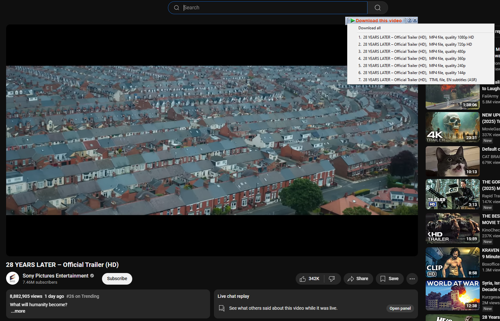Subscribe to Sony Pictures Entertainment

117,279
